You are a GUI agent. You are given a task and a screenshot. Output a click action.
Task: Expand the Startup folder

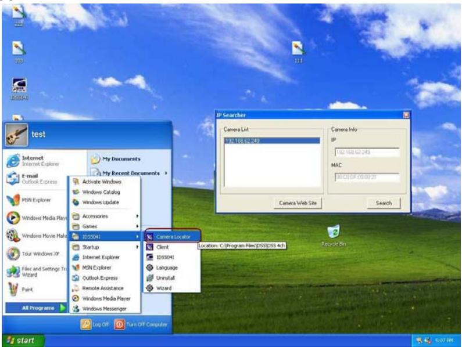[105, 247]
